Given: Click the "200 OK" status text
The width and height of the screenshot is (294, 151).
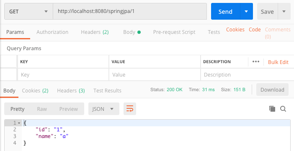Looking at the screenshot, I should 174,90.
